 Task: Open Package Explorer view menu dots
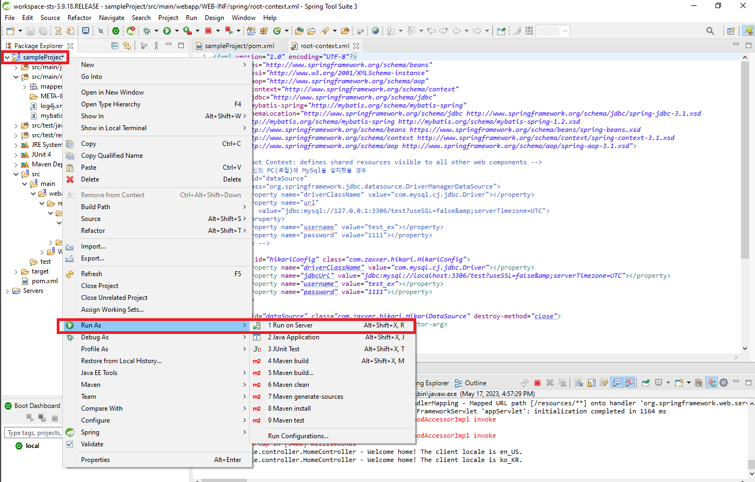tap(156, 46)
